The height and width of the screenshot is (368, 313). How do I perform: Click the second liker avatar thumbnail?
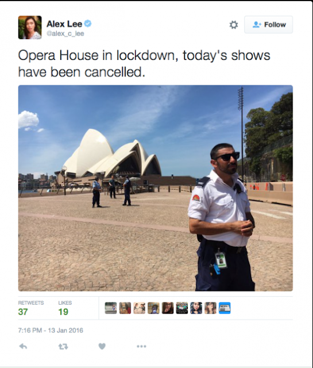tap(125, 308)
